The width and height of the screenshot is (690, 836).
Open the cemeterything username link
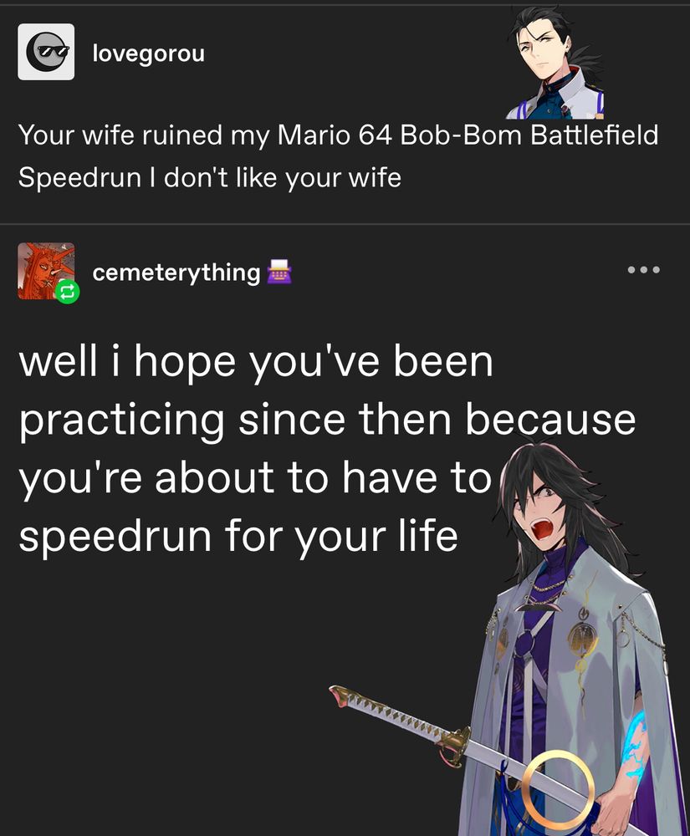click(x=176, y=273)
